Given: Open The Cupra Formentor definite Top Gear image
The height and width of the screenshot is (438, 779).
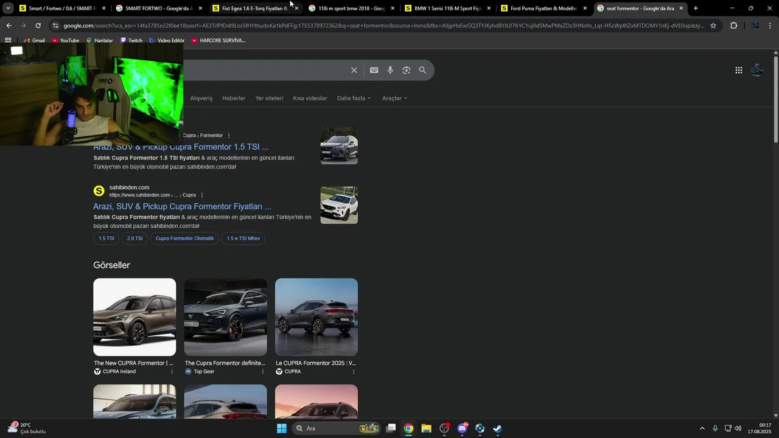Looking at the screenshot, I should (x=225, y=317).
